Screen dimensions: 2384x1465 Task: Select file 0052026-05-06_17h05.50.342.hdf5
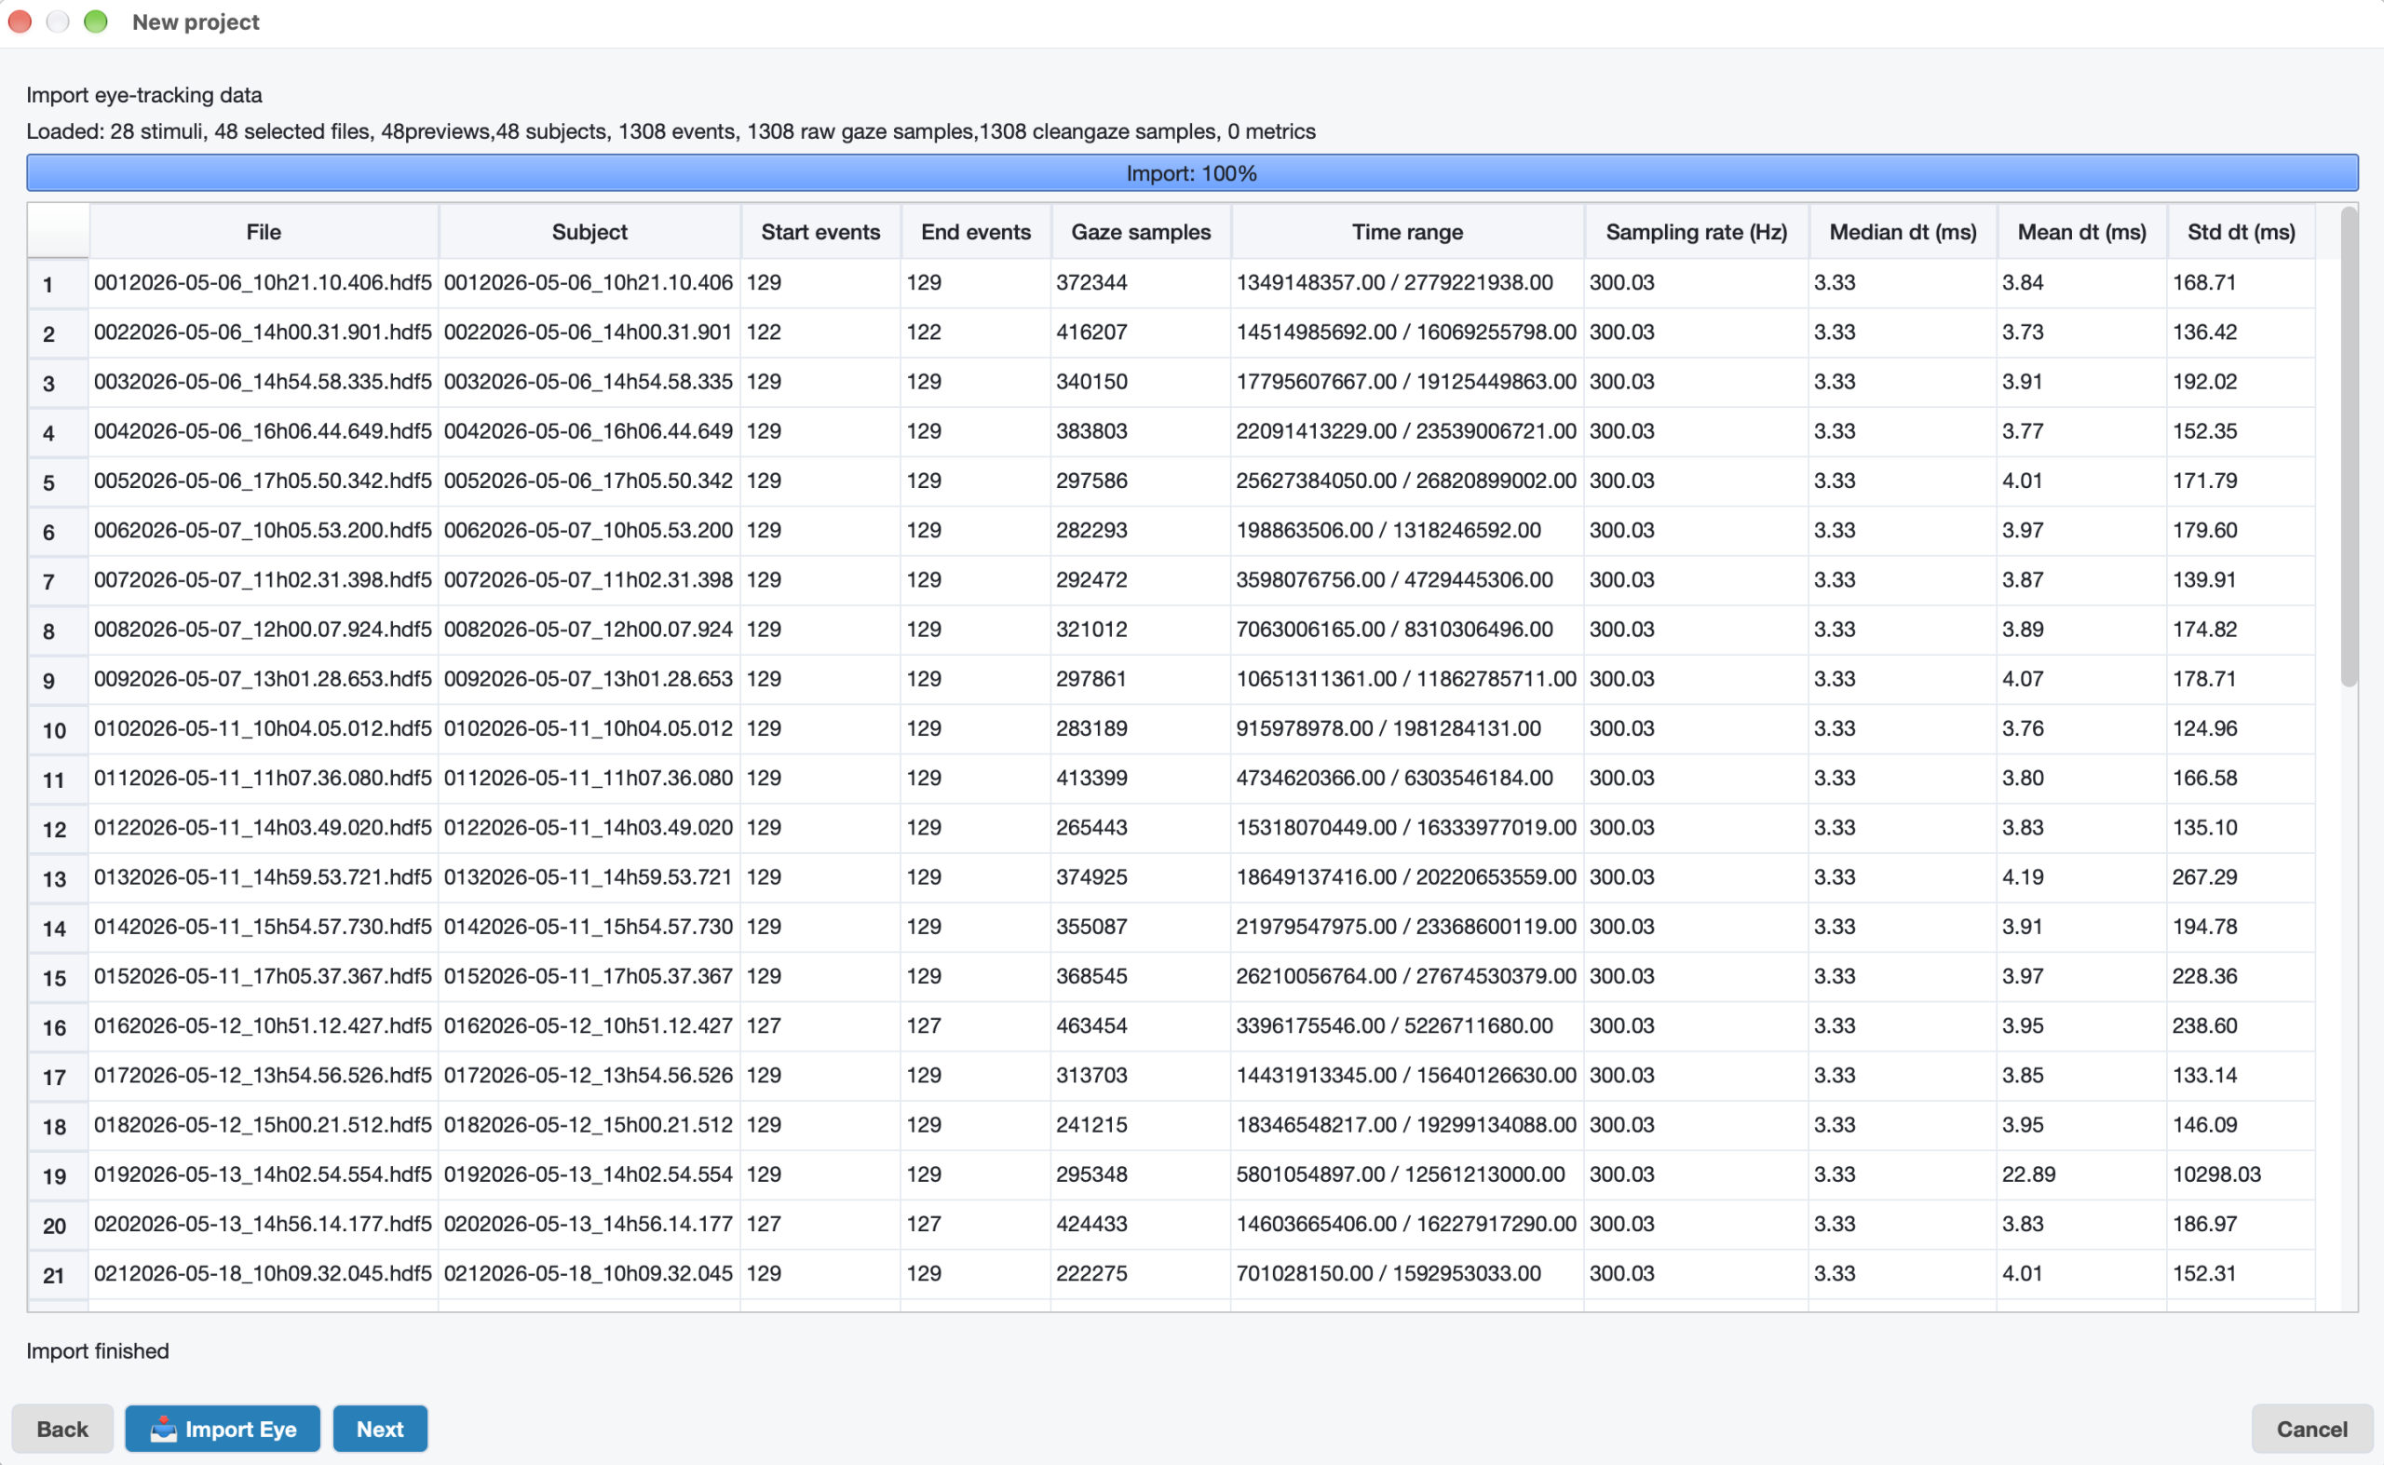263,481
